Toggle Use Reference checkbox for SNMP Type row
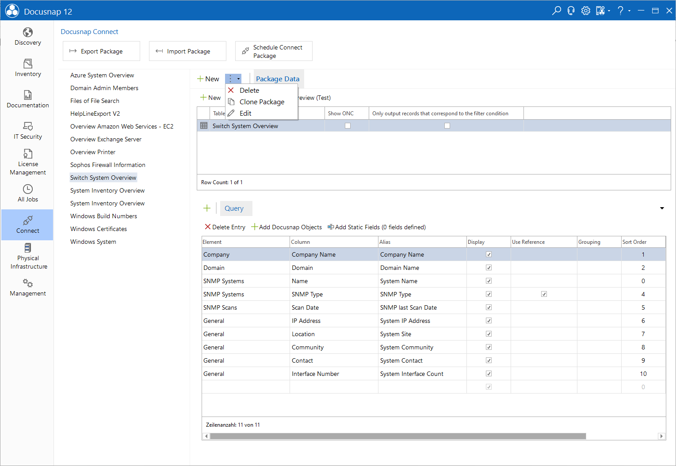The width and height of the screenshot is (676, 466). 544,294
